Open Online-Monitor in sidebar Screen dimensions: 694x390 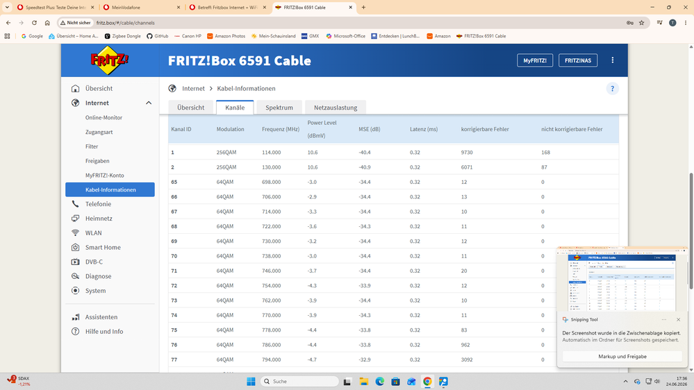coord(104,117)
